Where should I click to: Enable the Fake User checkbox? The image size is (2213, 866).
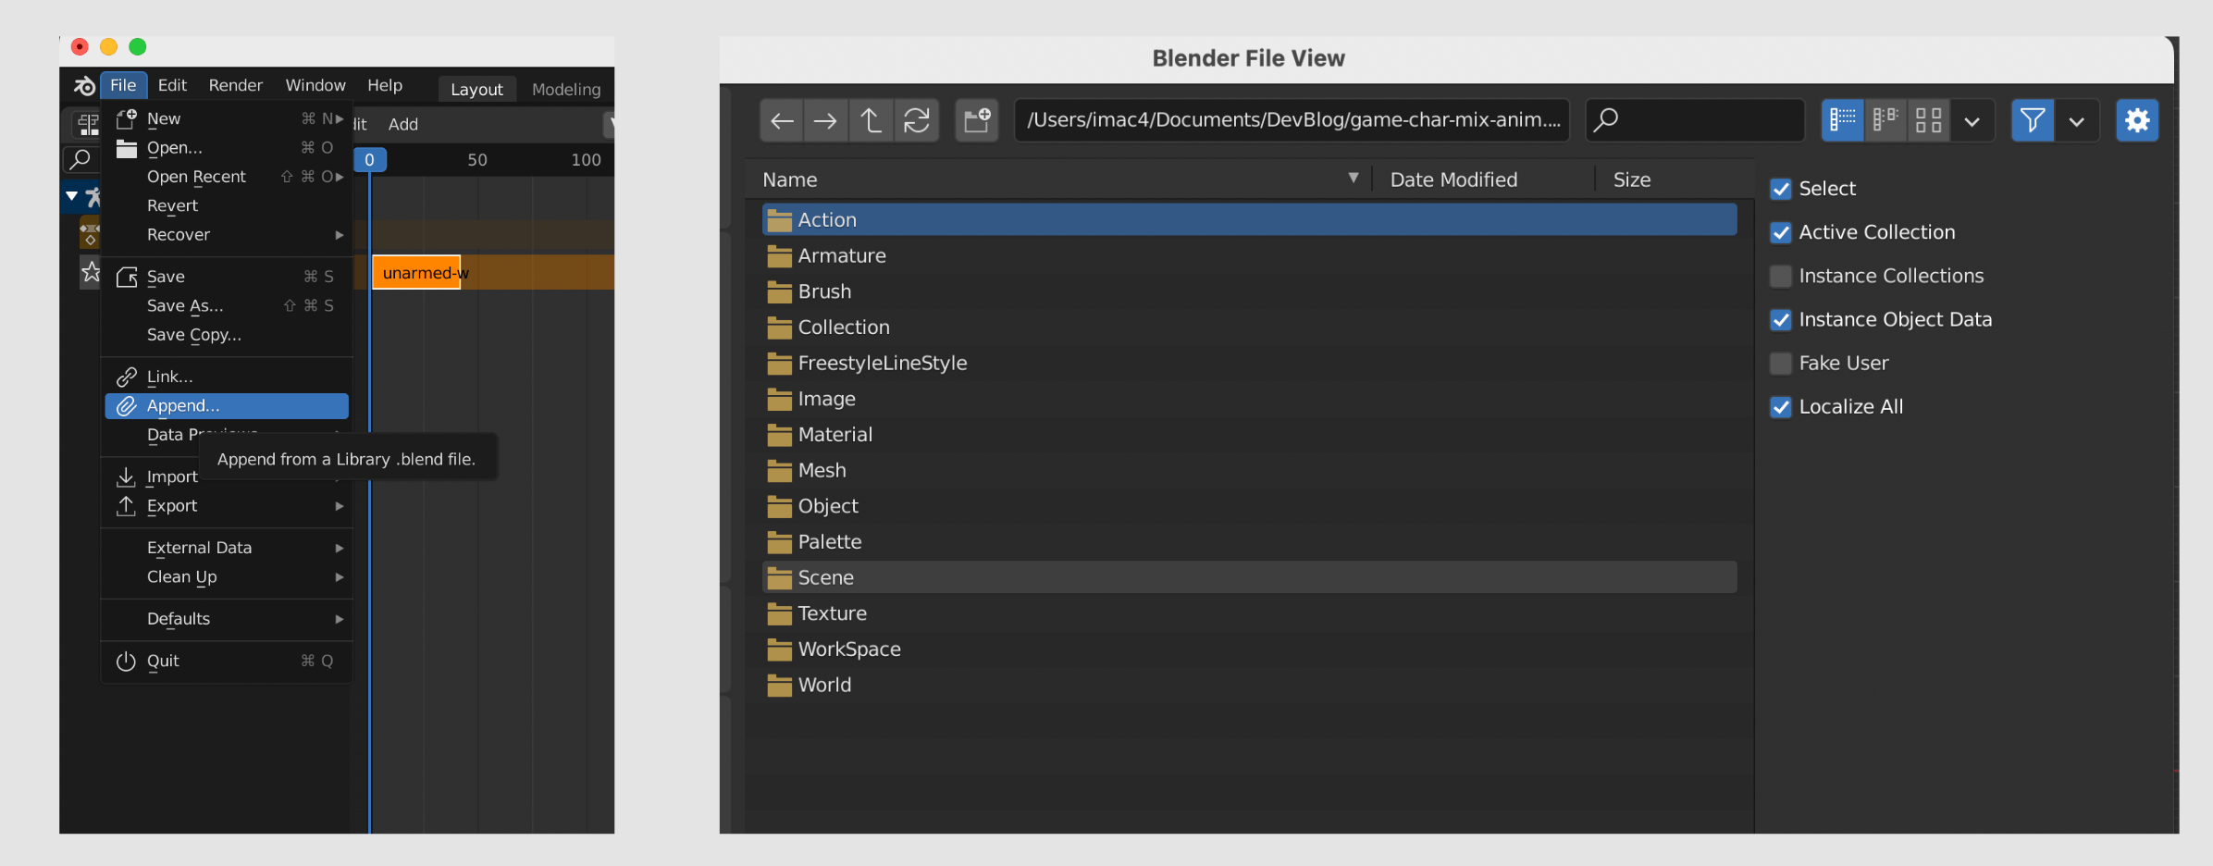click(x=1780, y=364)
